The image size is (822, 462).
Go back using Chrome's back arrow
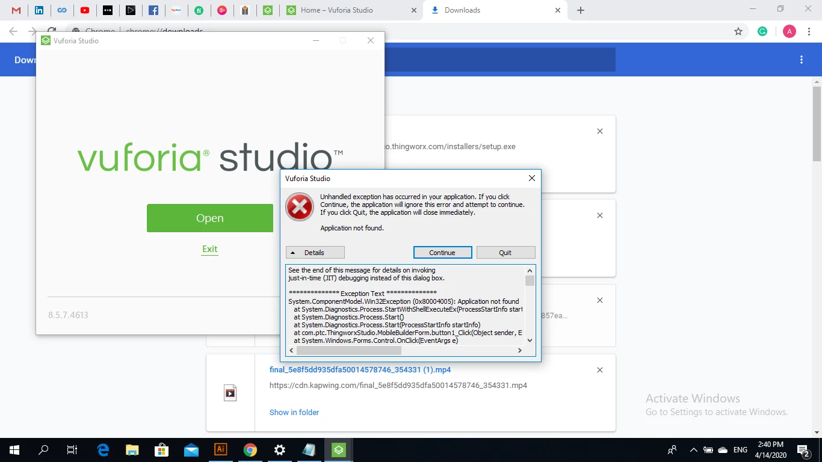click(x=13, y=31)
